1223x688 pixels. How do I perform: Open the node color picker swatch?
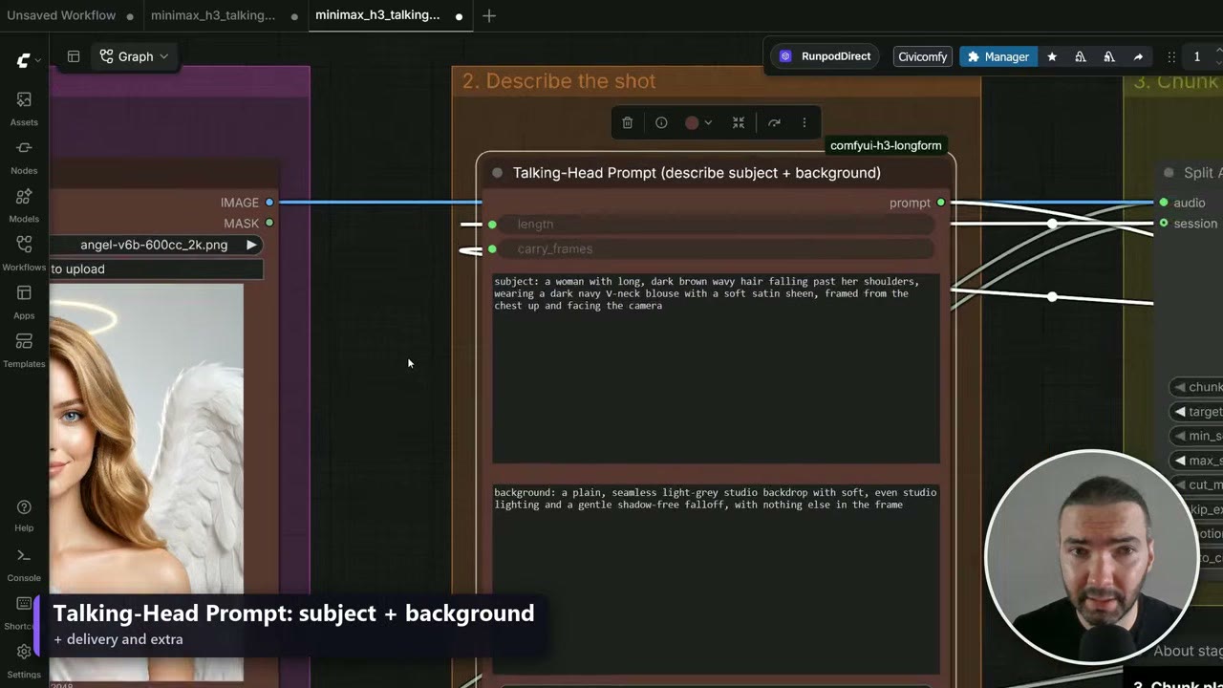698,122
